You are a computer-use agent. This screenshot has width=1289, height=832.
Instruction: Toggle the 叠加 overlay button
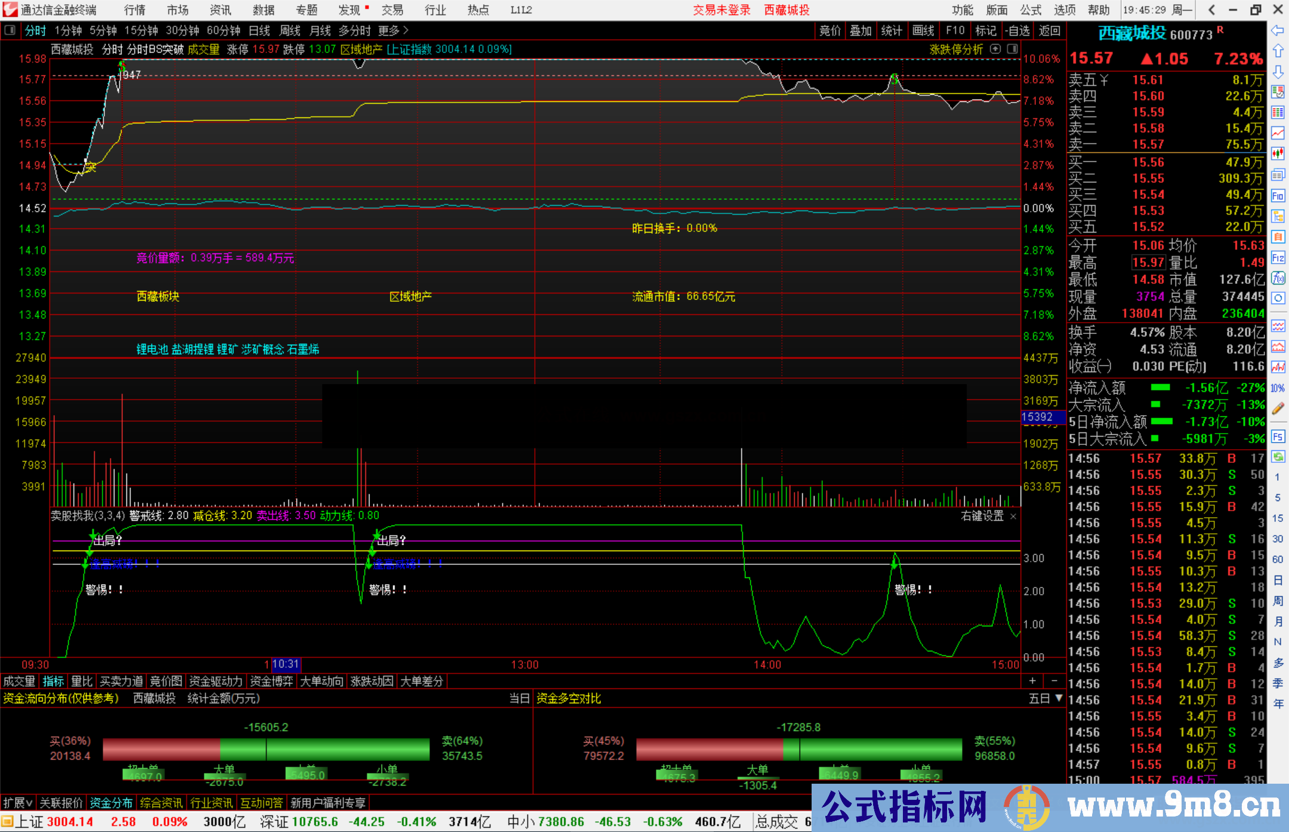pos(861,30)
